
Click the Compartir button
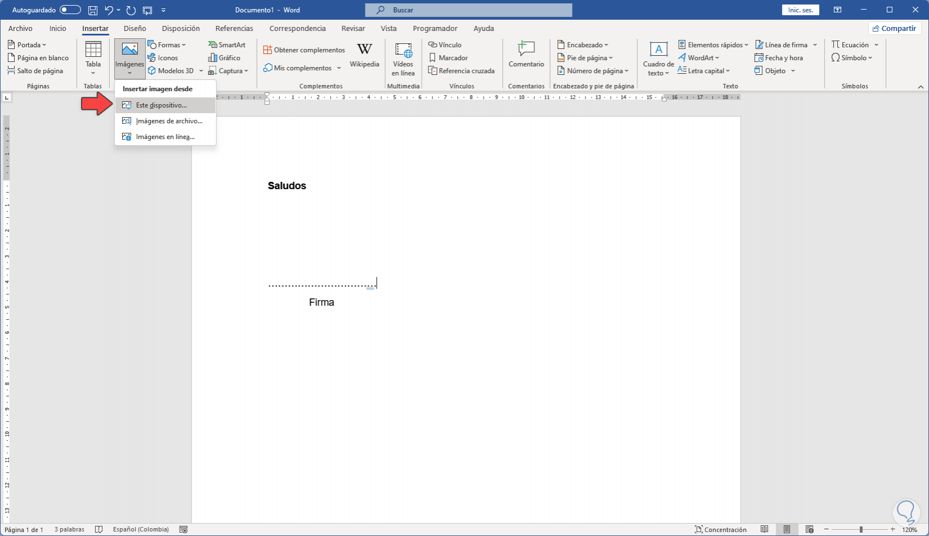[894, 29]
